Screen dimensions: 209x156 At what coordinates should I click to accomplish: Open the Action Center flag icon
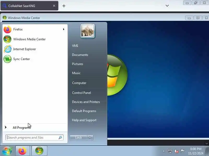coord(182,151)
